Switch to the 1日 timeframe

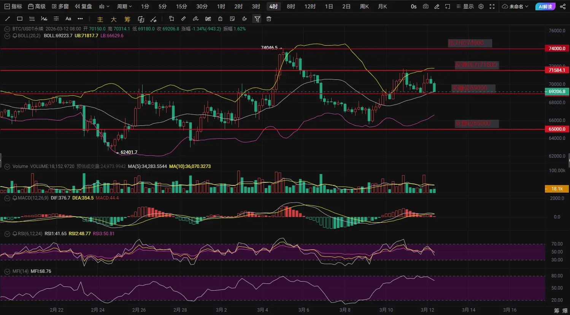pyautogui.click(x=329, y=6)
